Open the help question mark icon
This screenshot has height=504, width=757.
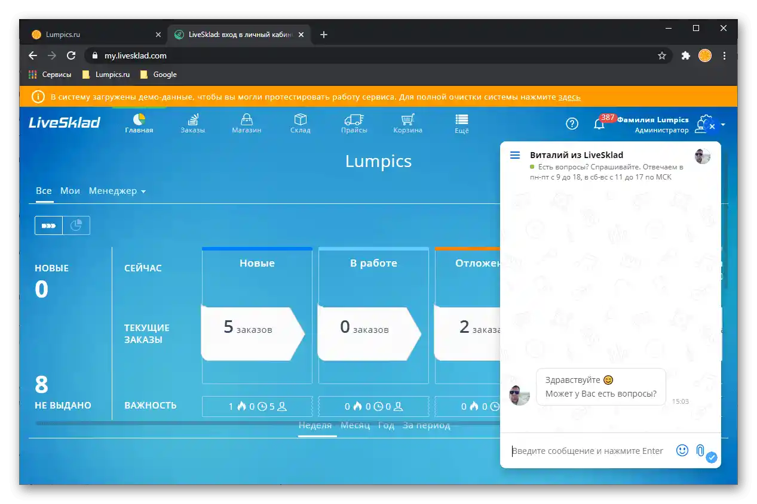coord(572,123)
